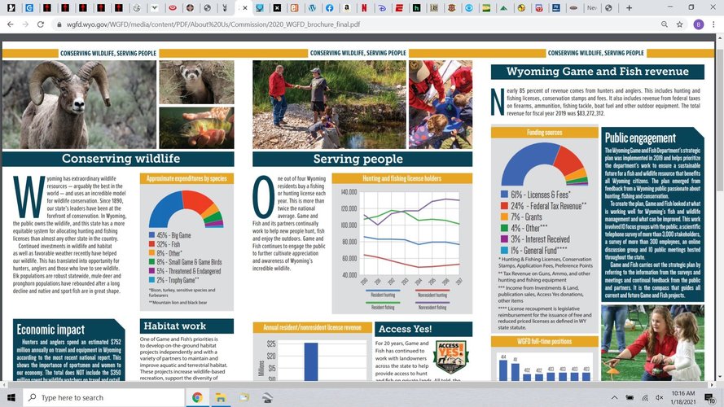The image size is (724, 407).
Task: Click the Funding sources chart label
Action: click(544, 133)
